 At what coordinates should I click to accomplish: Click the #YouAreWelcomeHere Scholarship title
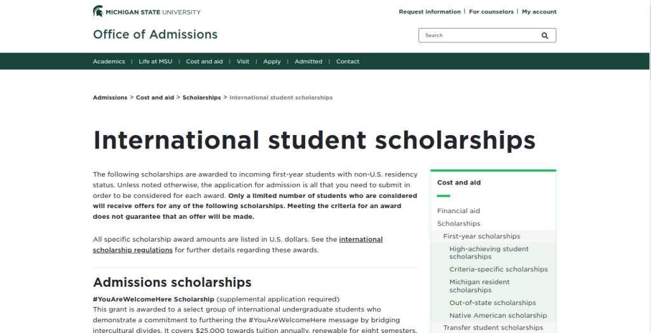[x=154, y=299]
